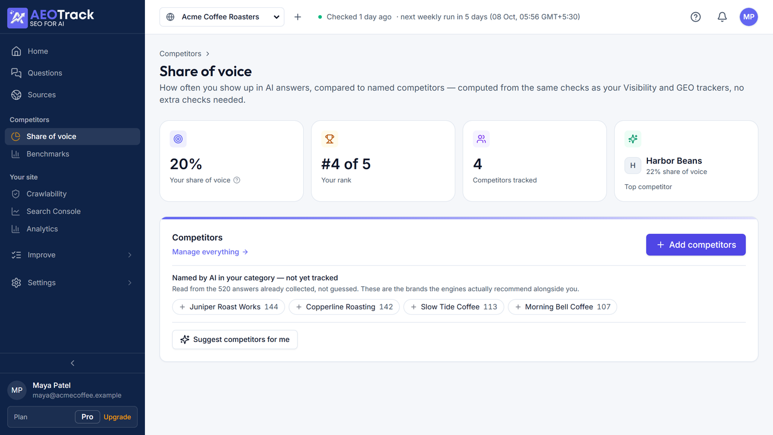The image size is (773, 435).
Task: Click the globe icon in site selector
Action: point(170,17)
